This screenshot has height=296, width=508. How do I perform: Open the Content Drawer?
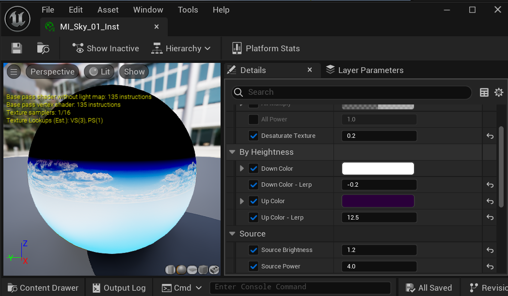point(43,288)
